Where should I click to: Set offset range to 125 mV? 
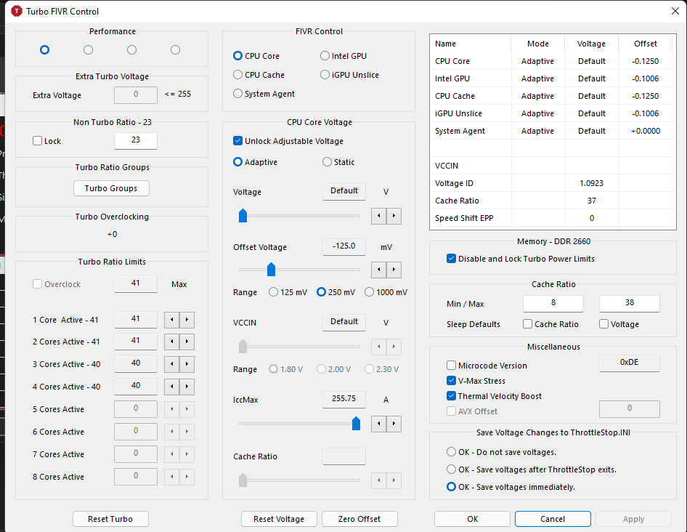tap(288, 292)
